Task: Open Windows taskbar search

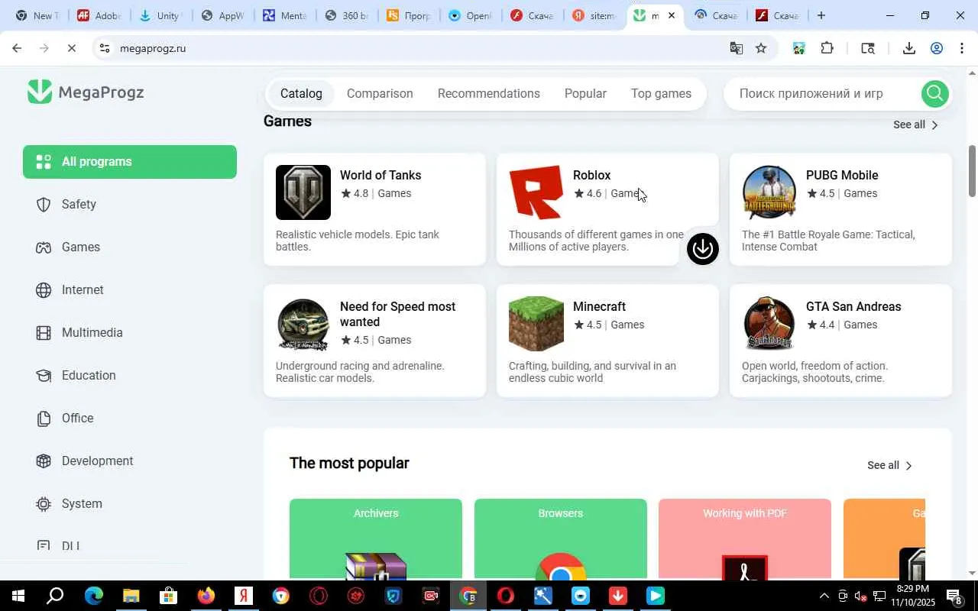Action: coord(55,596)
